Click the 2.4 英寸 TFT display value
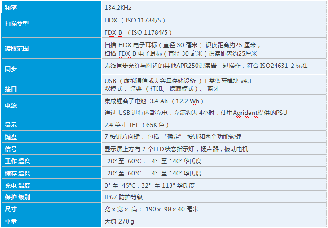328x228 pixels. (x=137, y=125)
